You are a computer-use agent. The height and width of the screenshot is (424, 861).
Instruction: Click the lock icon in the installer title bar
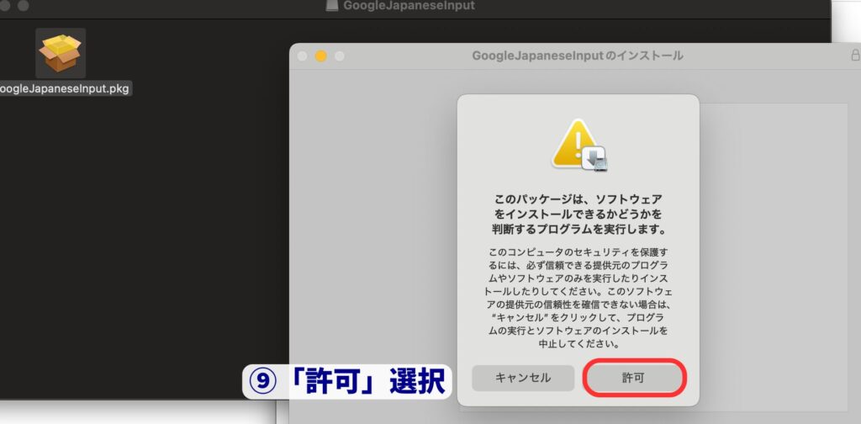click(854, 56)
